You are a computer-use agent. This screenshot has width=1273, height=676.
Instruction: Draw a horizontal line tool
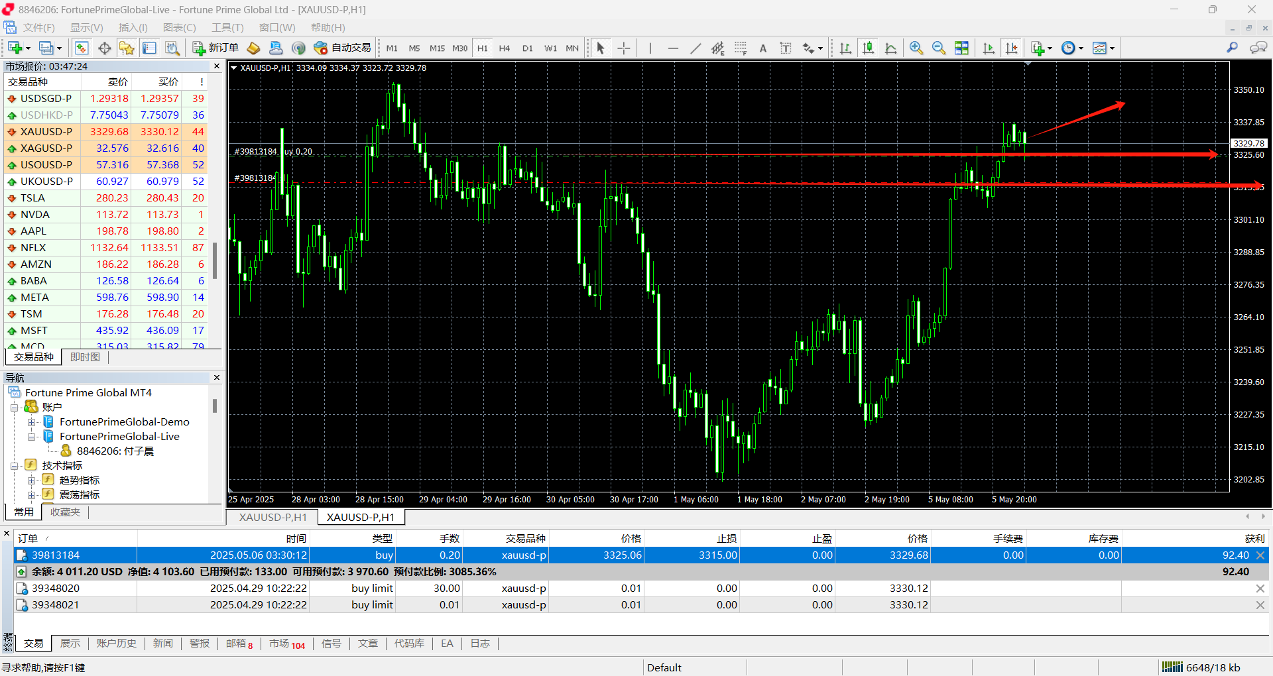(673, 48)
